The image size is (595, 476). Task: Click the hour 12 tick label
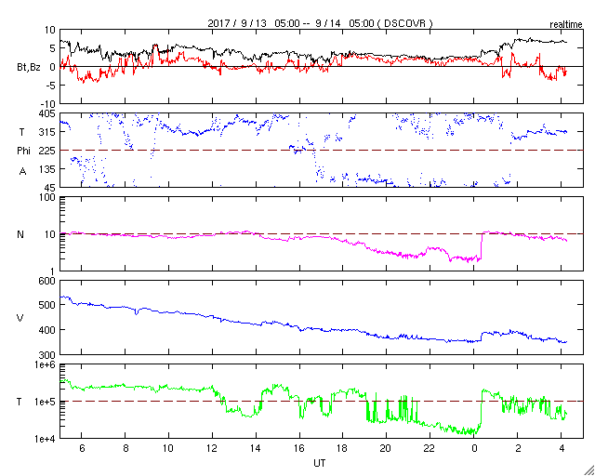[x=212, y=447]
